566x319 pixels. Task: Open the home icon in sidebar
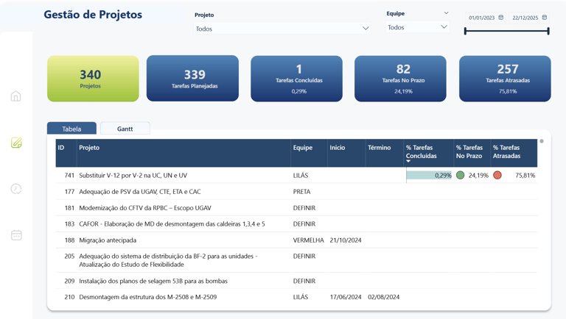[16, 96]
